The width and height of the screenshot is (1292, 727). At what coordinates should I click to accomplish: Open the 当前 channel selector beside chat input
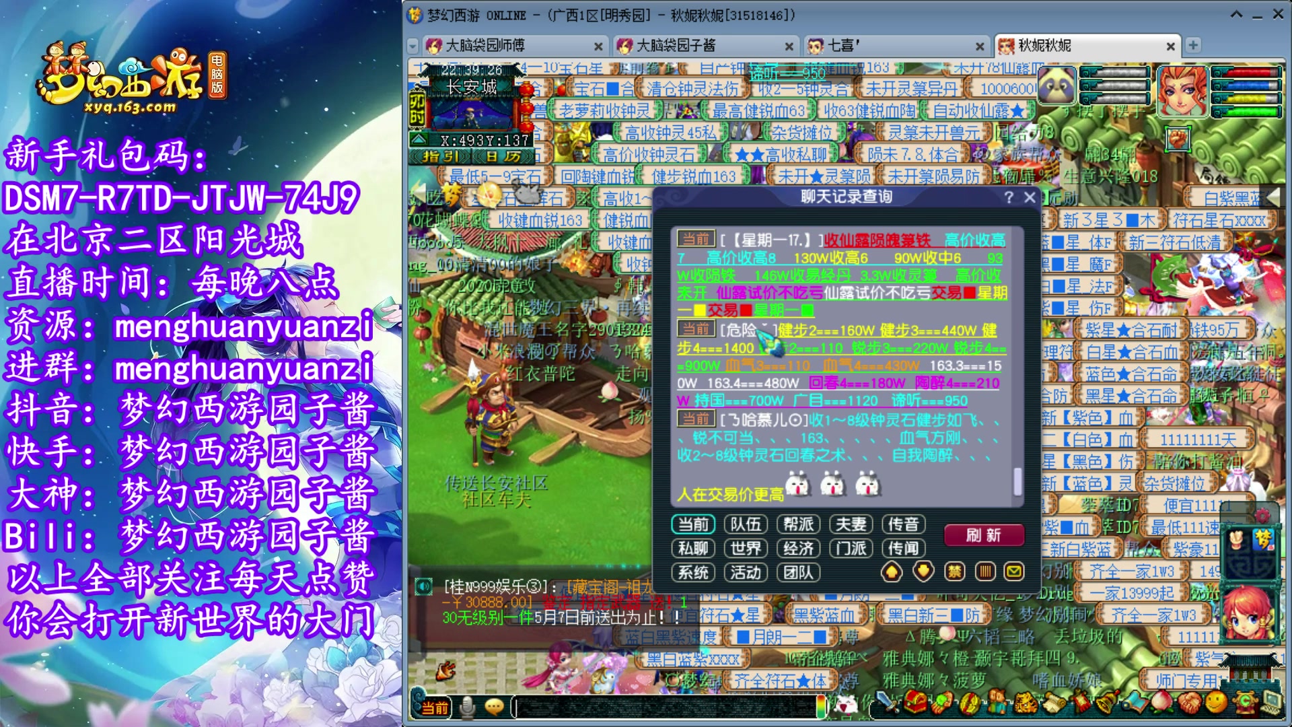(x=435, y=707)
